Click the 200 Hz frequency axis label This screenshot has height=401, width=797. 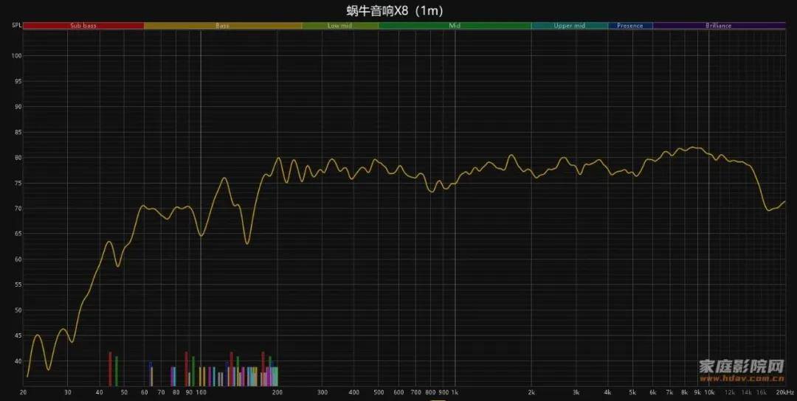[277, 393]
